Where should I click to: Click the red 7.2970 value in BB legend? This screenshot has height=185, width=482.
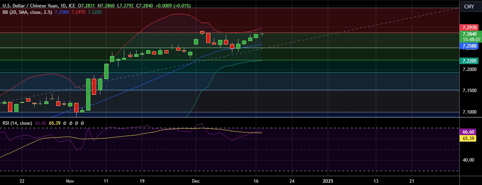click(78, 12)
